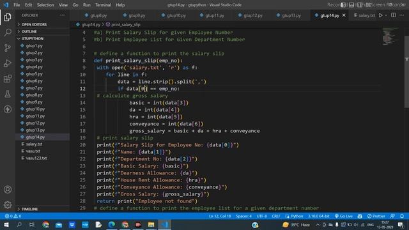The height and width of the screenshot is (230, 409).
Task: Open the Explorer view in activity bar
Action: click(x=8, y=17)
